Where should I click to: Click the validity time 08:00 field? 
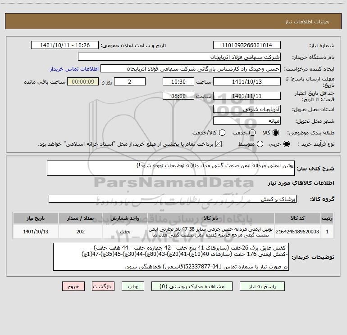tap(178, 96)
